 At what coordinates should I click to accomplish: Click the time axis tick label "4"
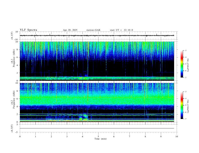coord(83,136)
